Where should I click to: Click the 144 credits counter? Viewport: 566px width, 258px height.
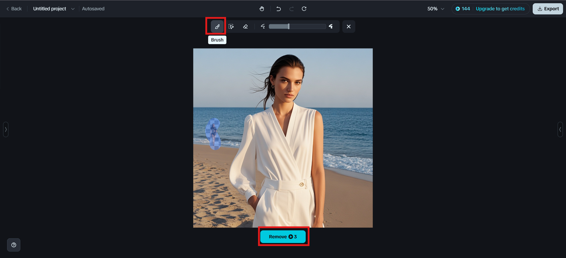pyautogui.click(x=463, y=9)
